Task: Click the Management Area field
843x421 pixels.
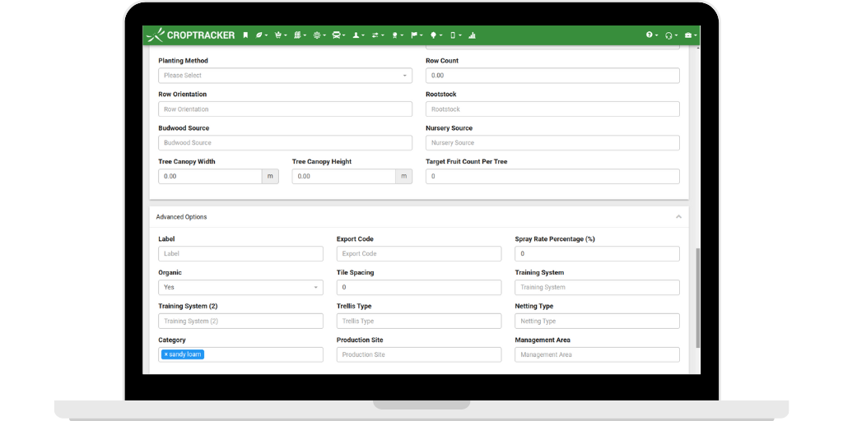Action: point(597,355)
